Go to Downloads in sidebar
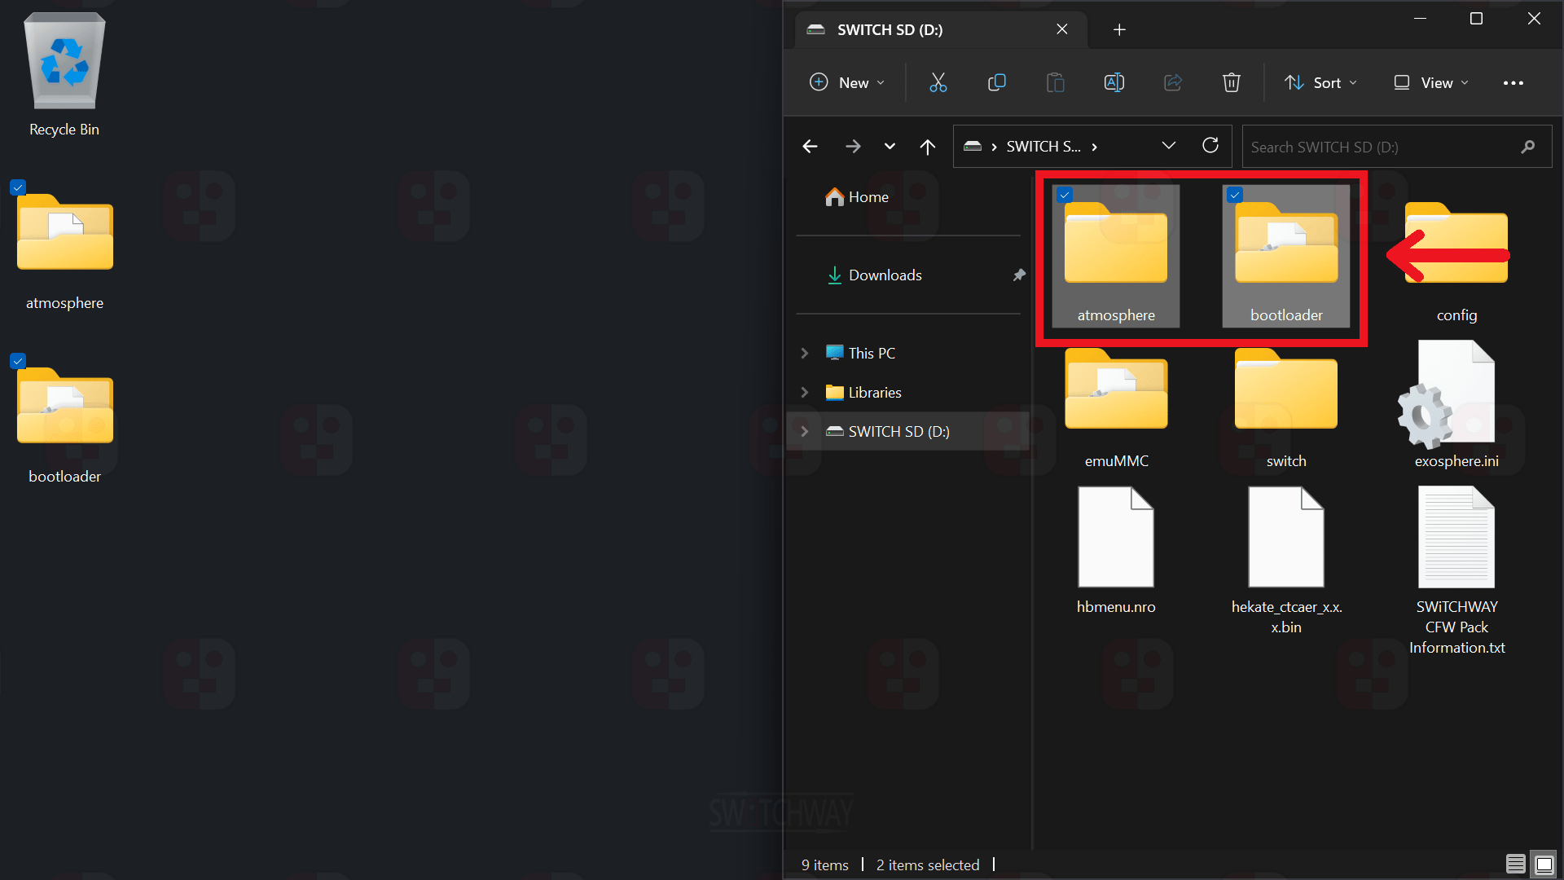This screenshot has height=880, width=1564. 885,275
